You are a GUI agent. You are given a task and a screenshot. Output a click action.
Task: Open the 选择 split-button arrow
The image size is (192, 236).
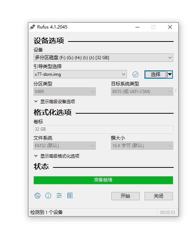(x=170, y=74)
